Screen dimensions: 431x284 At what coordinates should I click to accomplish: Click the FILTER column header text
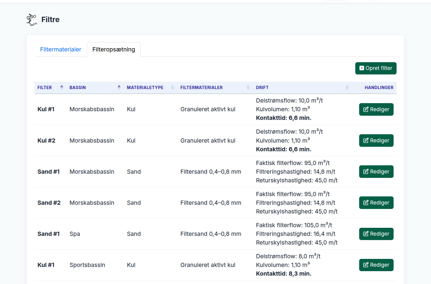click(x=45, y=88)
